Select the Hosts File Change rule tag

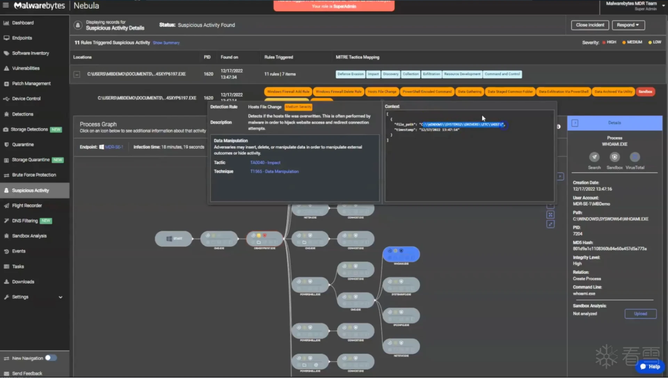[x=382, y=92]
